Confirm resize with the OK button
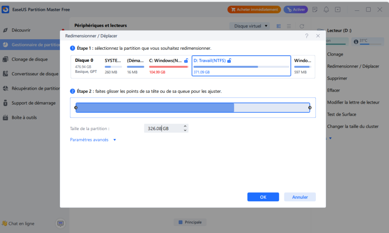The image size is (389, 233). (x=263, y=197)
